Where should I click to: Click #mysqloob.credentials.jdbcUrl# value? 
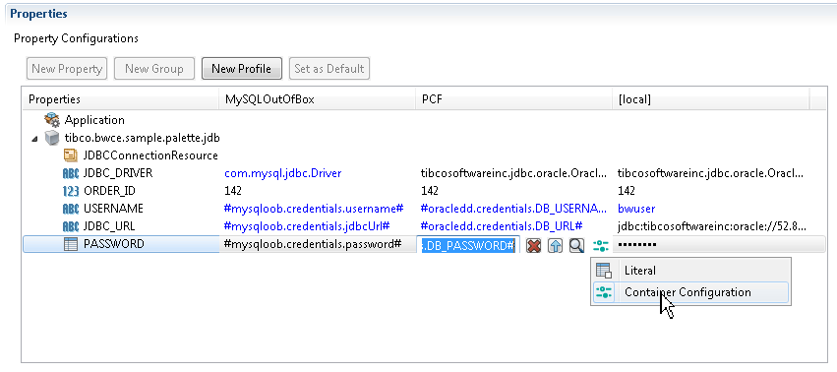tap(307, 226)
